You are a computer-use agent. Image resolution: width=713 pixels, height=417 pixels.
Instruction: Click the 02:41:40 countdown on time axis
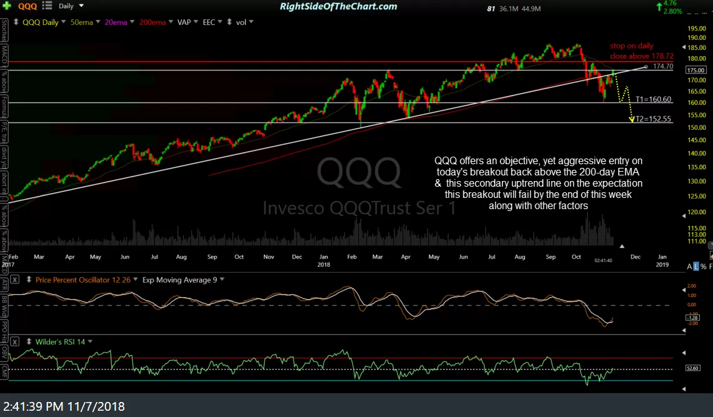tap(603, 260)
